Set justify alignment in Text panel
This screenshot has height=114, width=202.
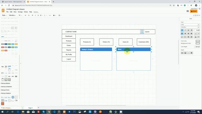click(x=192, y=34)
